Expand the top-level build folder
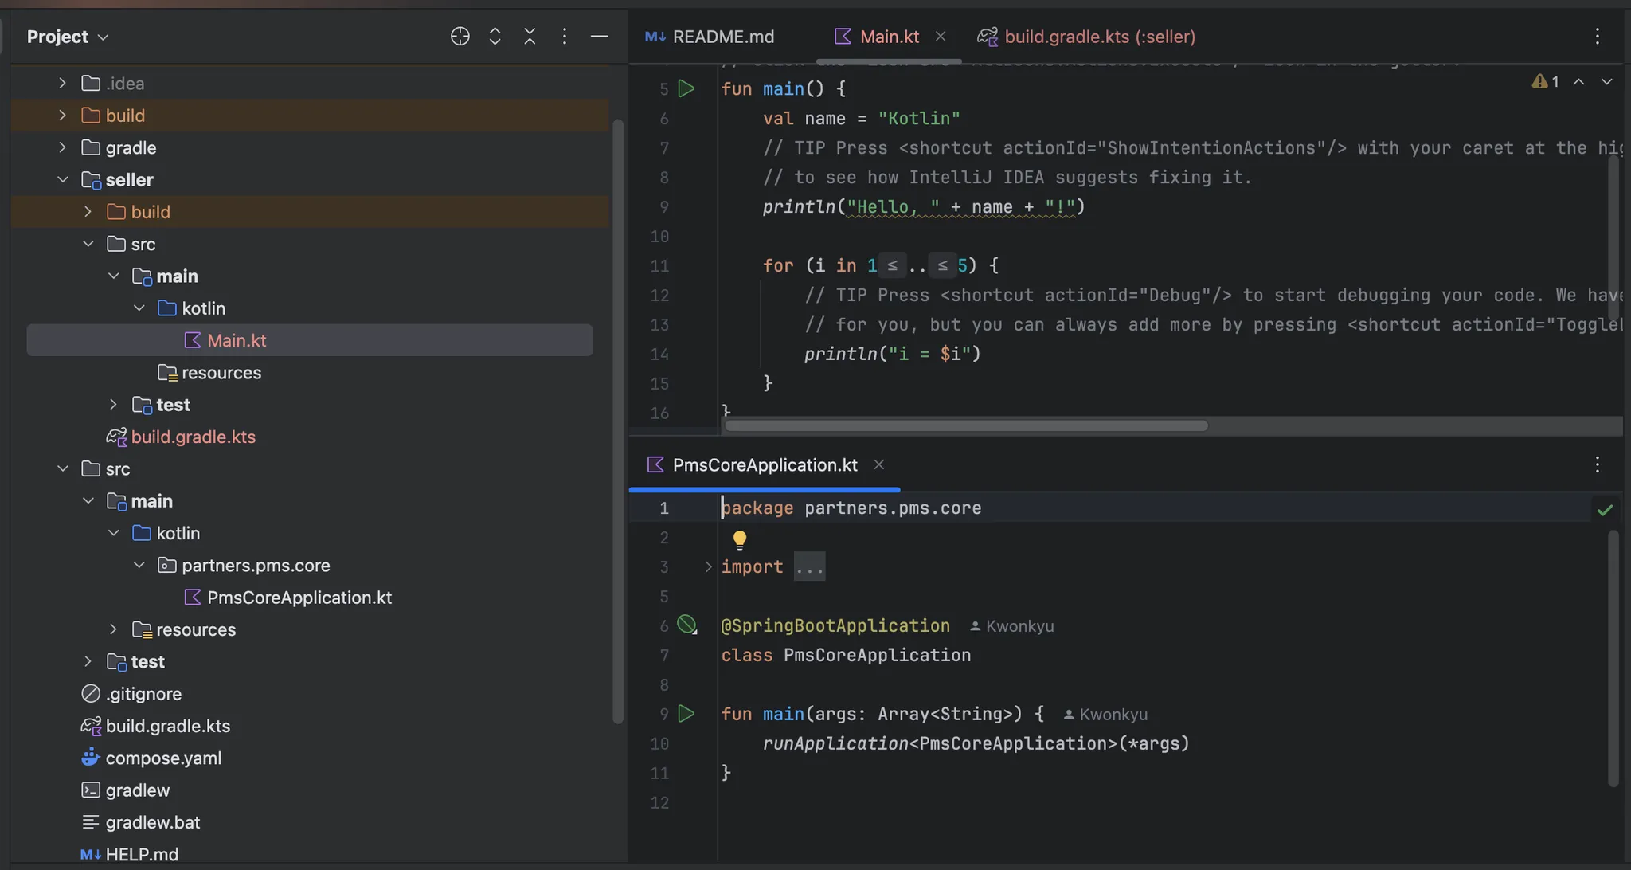 tap(62, 116)
